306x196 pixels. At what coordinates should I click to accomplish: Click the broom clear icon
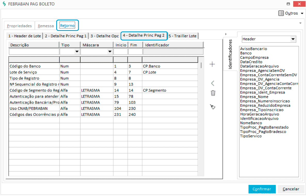coord(213,107)
